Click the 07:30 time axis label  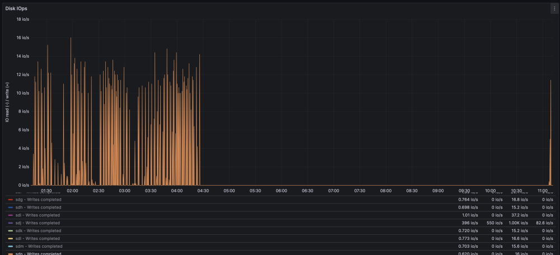pos(360,191)
